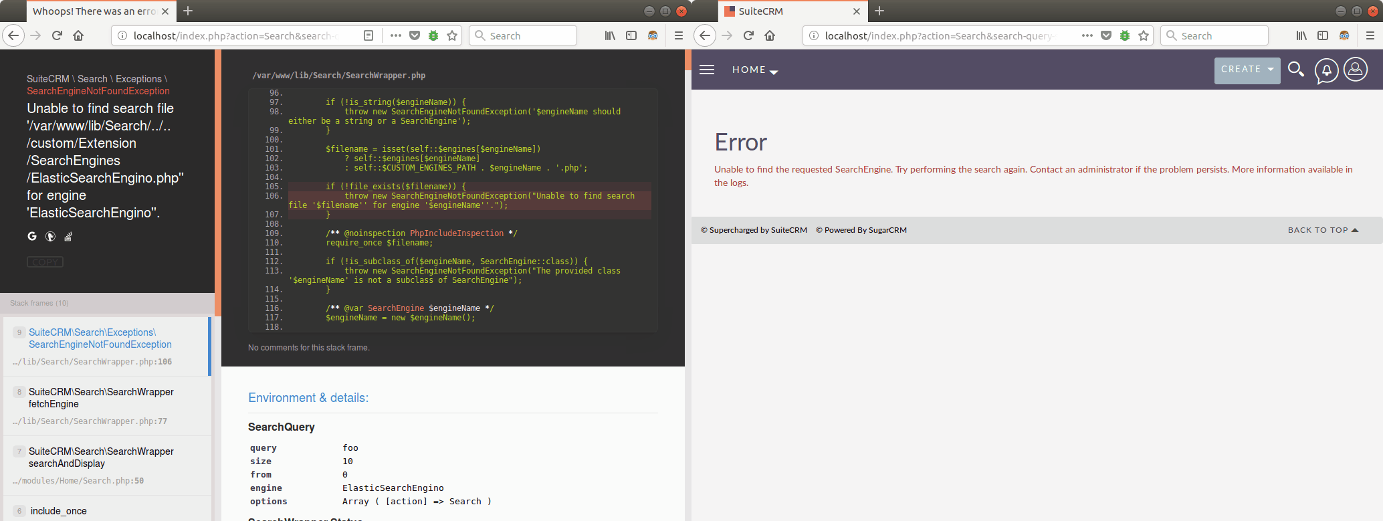Search the error on DuckDuckGo icon

tap(50, 236)
